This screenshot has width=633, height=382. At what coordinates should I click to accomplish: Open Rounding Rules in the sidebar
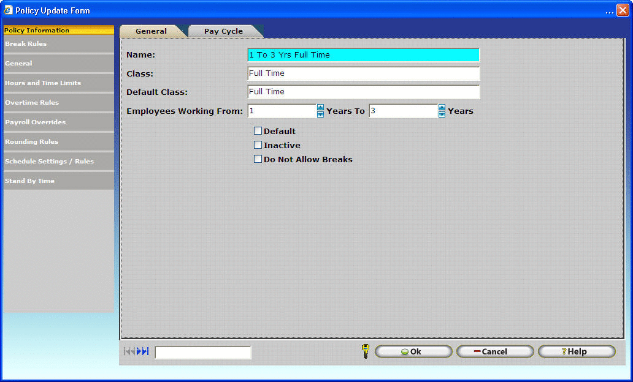[x=58, y=142]
